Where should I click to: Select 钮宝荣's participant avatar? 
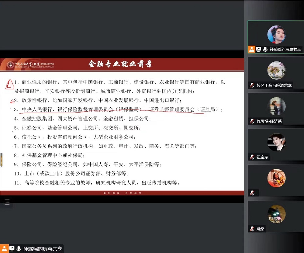pyautogui.click(x=276, y=142)
